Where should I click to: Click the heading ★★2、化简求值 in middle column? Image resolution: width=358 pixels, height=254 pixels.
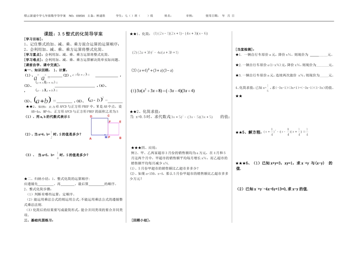tap(145, 112)
